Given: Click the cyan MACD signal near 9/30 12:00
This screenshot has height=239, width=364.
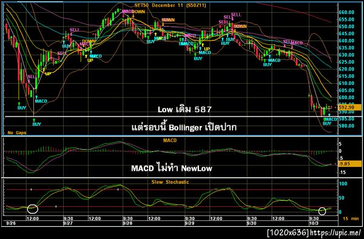Looking at the screenshot, I should click(274, 60).
